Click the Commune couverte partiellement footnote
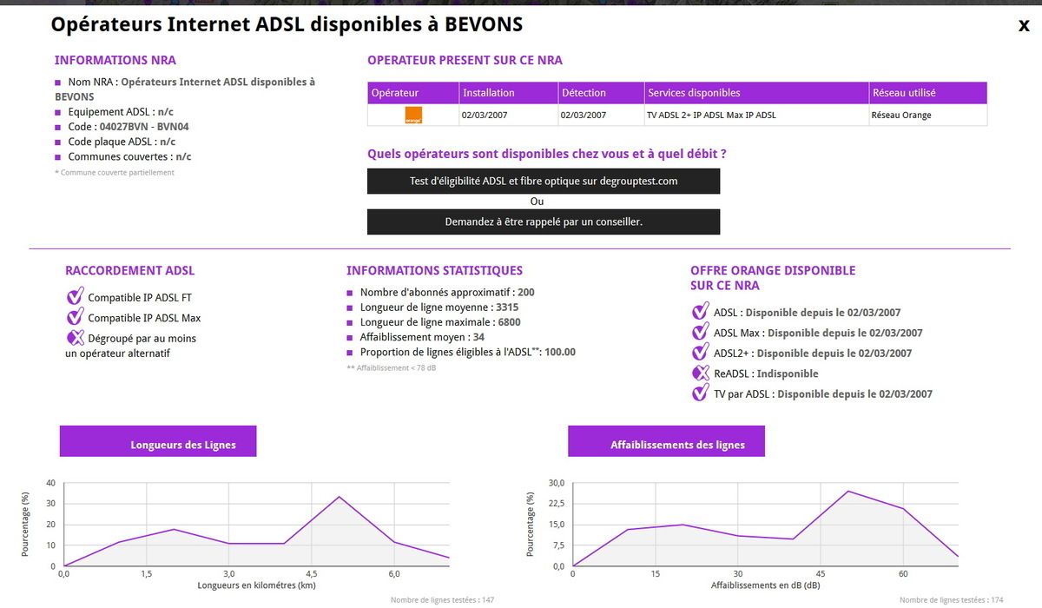 coord(115,172)
